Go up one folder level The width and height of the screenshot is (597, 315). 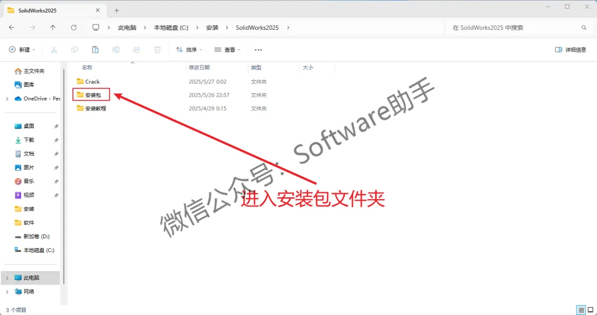pyautogui.click(x=53, y=28)
